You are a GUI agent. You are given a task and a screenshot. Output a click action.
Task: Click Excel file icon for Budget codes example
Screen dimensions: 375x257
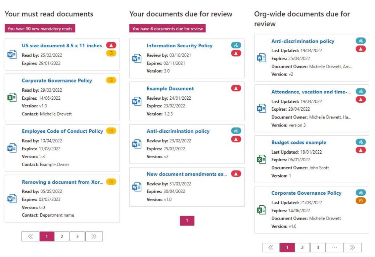point(261,159)
